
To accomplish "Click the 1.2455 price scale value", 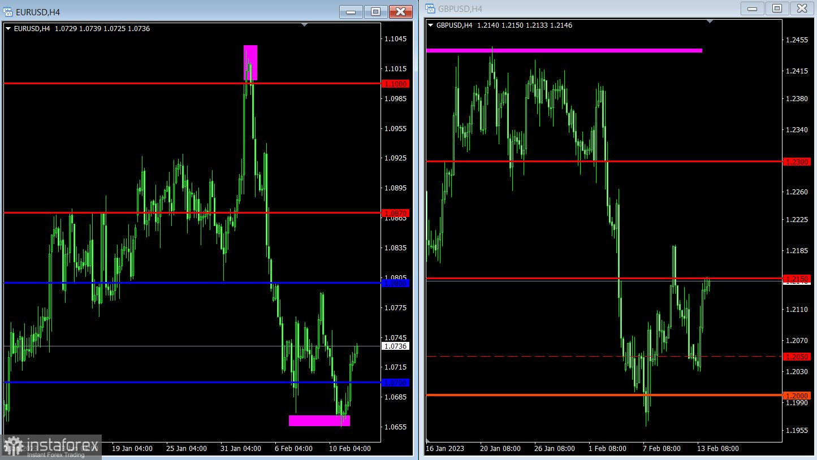I will coord(797,40).
